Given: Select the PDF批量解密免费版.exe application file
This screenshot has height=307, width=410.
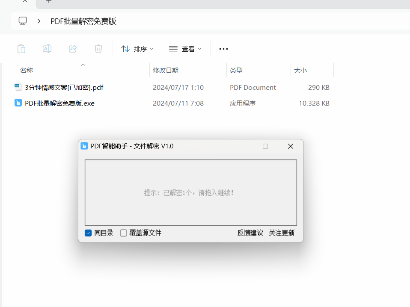Looking at the screenshot, I should point(59,103).
